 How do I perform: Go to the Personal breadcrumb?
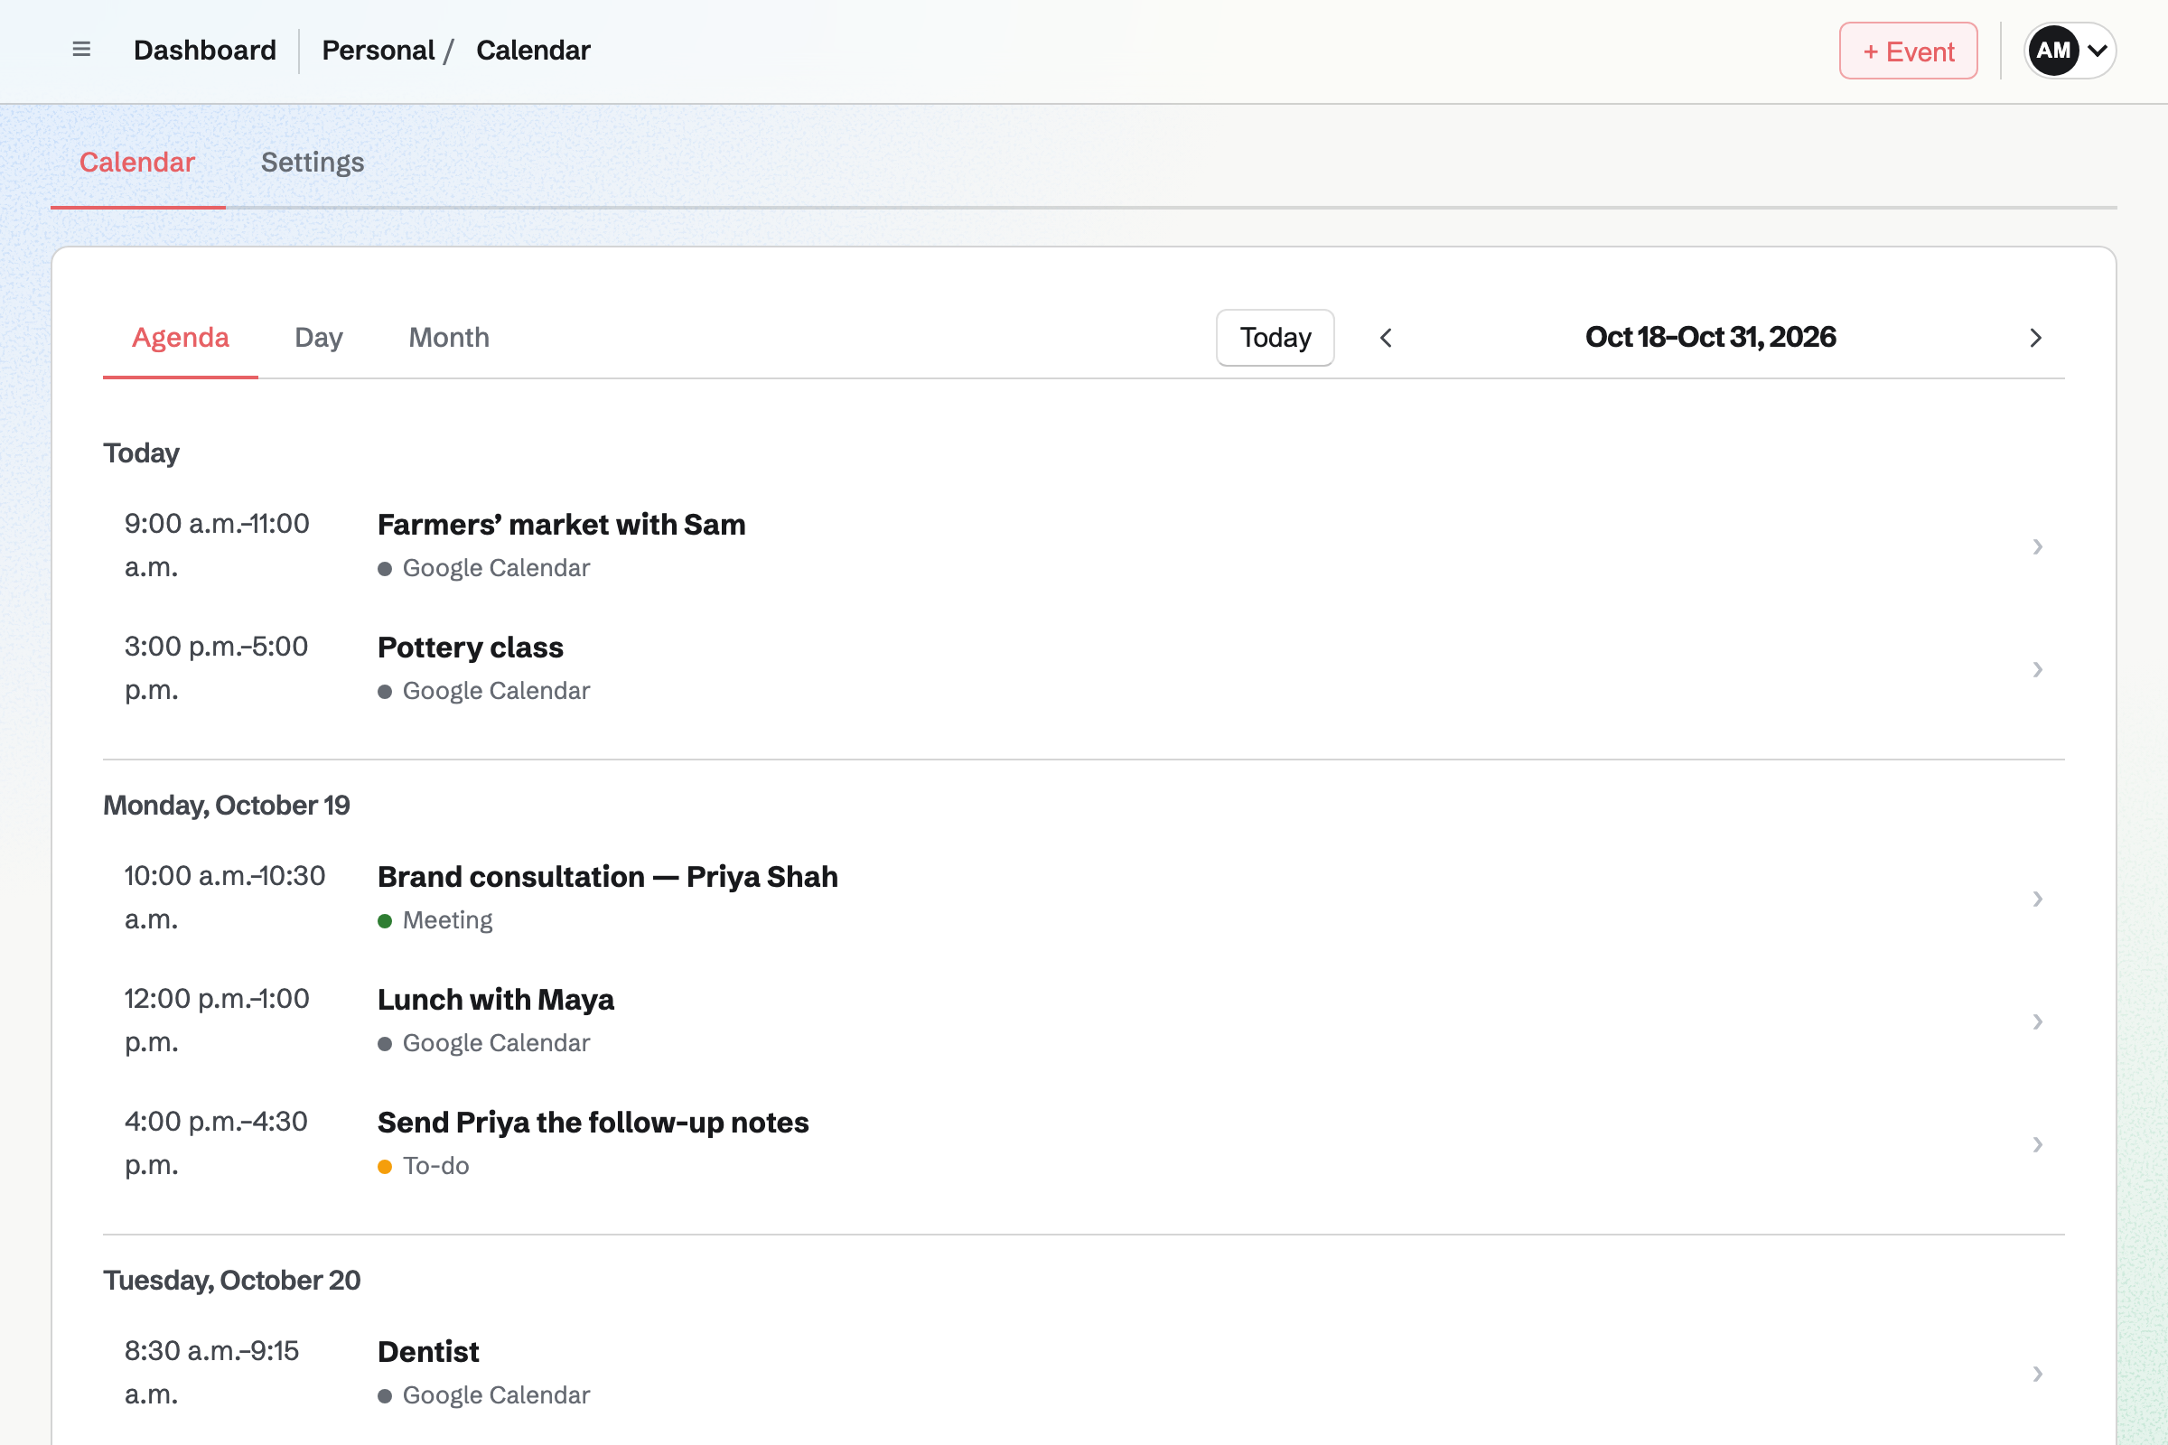click(378, 50)
